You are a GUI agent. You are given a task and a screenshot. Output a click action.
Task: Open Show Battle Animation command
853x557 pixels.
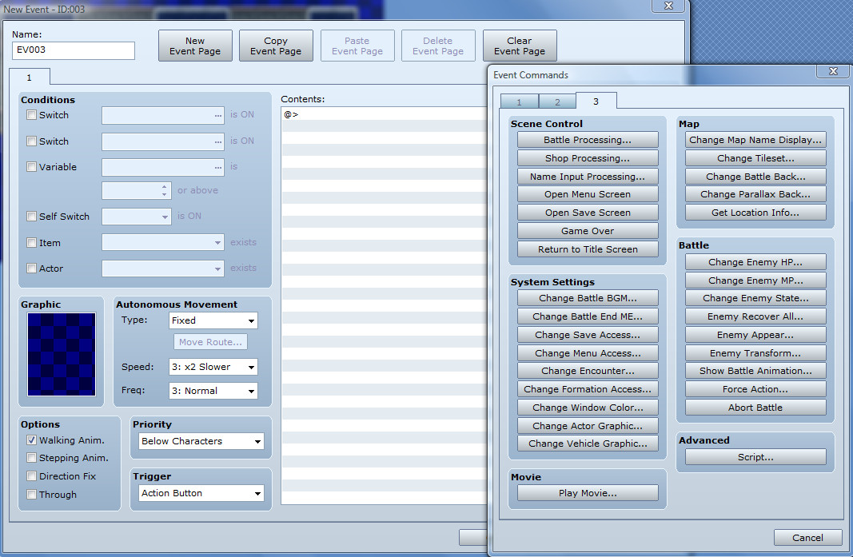pos(755,371)
